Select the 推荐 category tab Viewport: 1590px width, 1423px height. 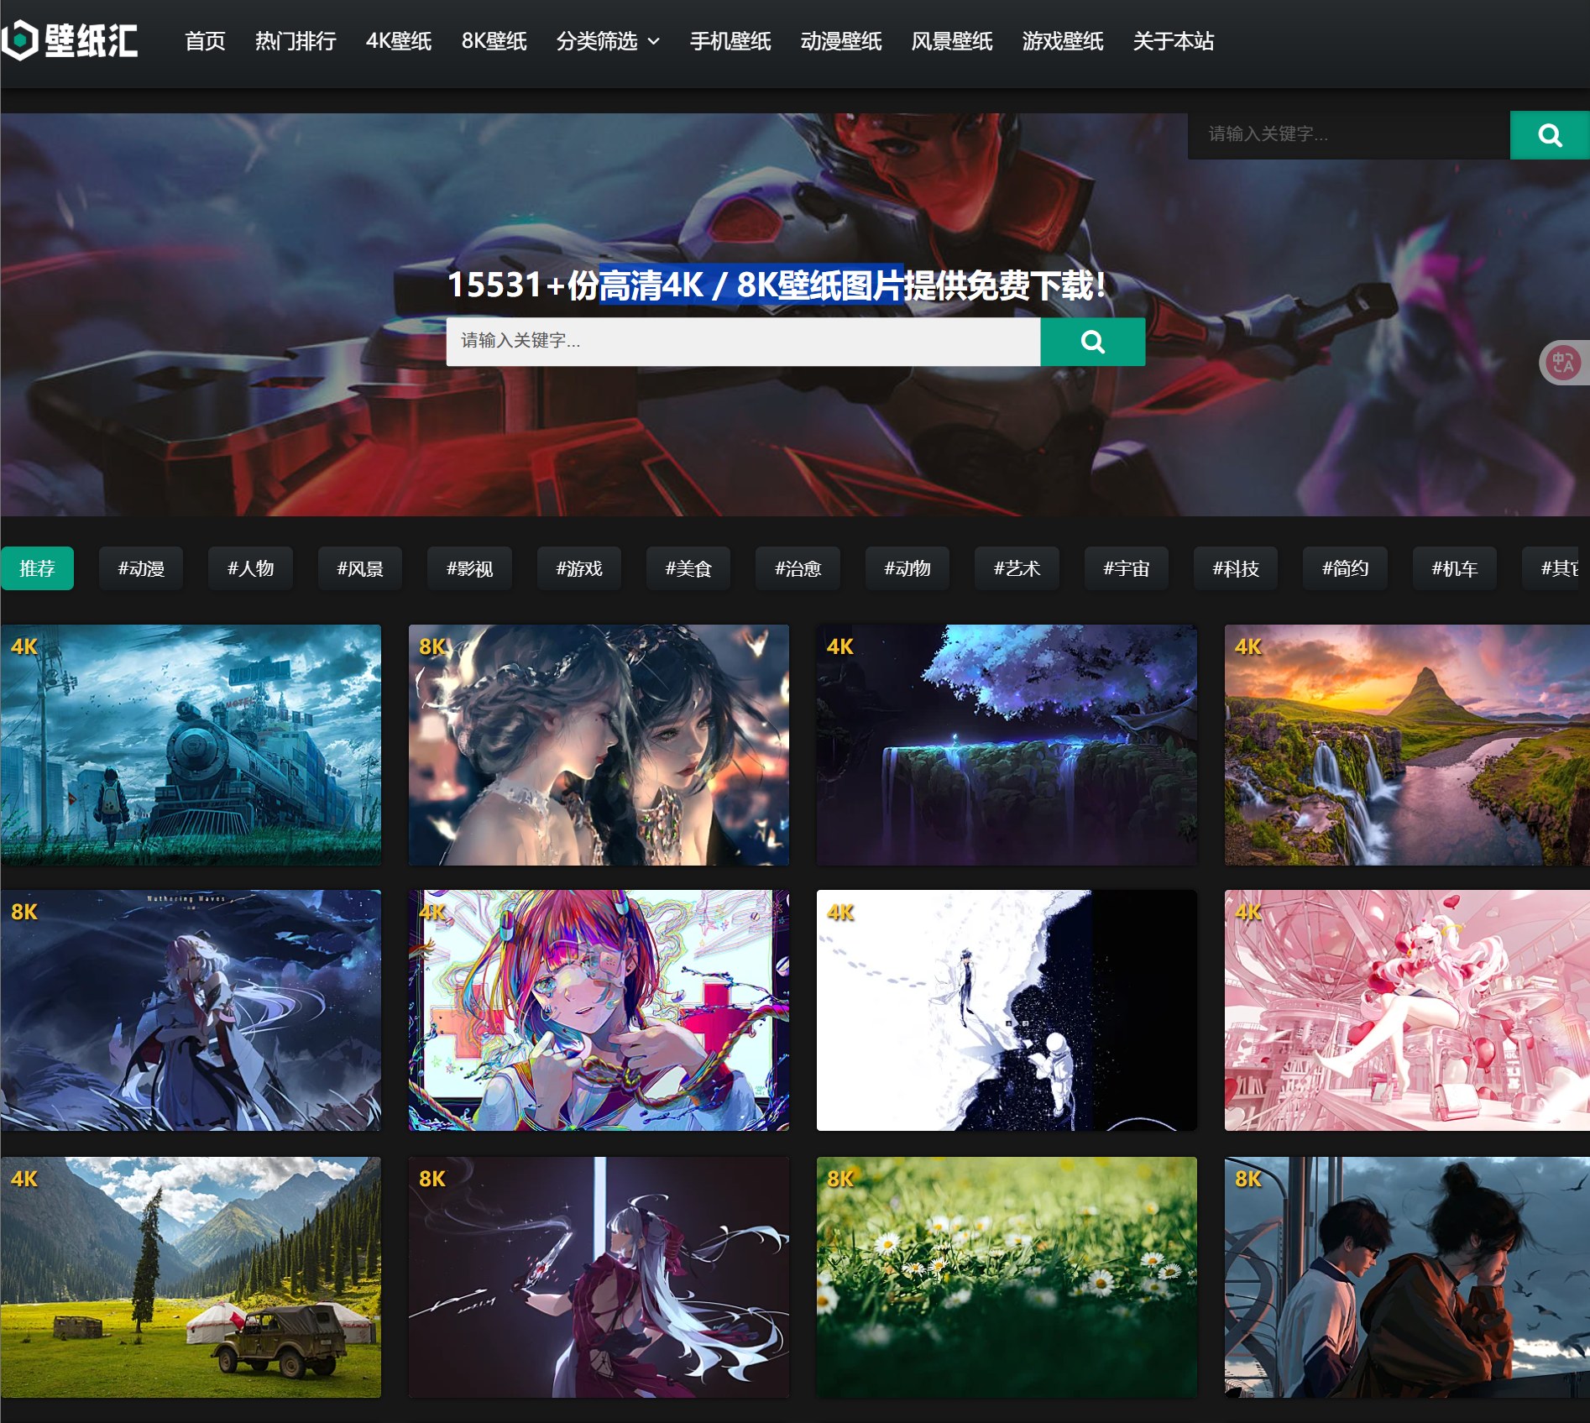37,568
